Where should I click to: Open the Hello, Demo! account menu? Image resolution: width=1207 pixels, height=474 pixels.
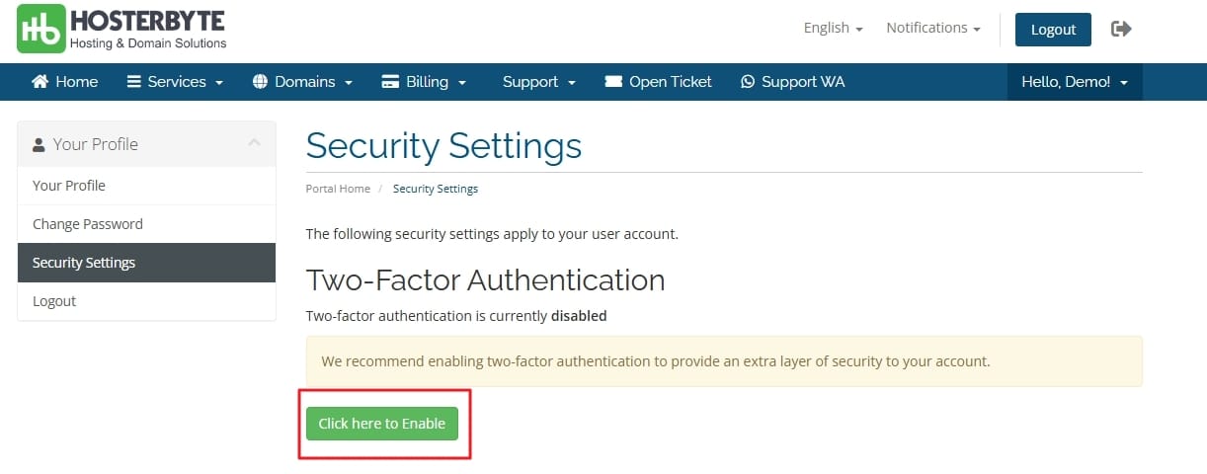[1074, 82]
